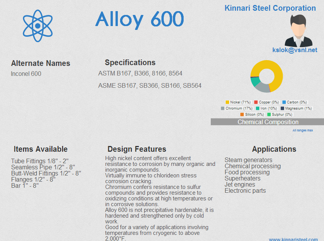Click 'Seamless Pipe 1/2" - 8"' item
Viewport: 324px width, 241px height.
(x=43, y=167)
